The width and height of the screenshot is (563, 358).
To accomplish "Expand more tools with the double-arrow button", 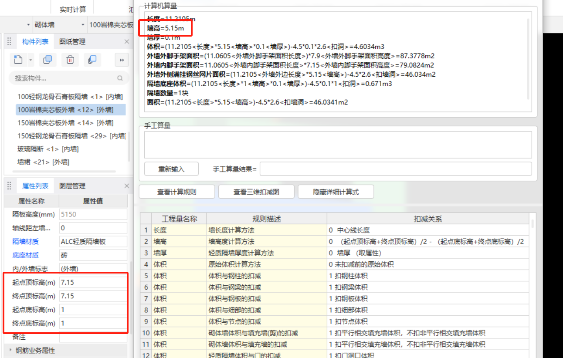I will point(122,60).
